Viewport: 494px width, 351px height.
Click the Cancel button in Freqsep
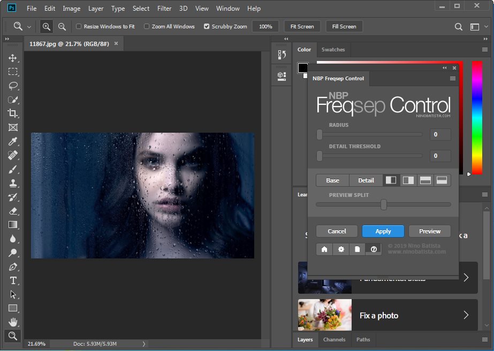[x=337, y=231]
